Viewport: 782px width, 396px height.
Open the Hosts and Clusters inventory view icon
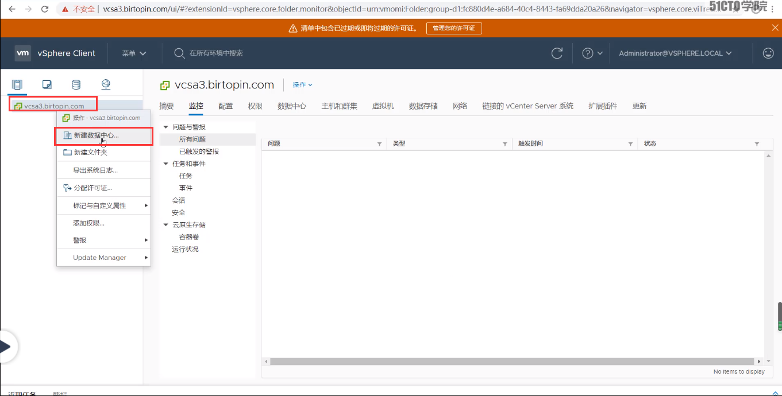tap(17, 85)
